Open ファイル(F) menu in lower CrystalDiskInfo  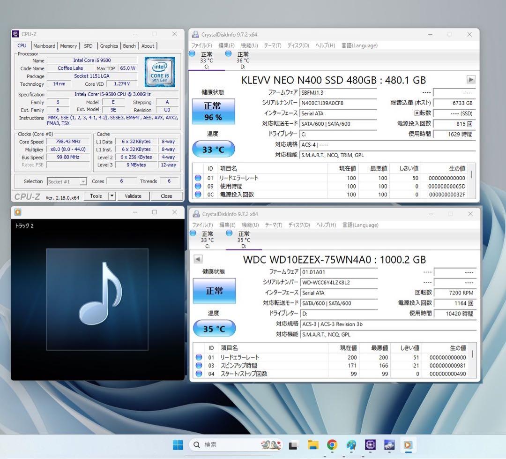click(203, 225)
